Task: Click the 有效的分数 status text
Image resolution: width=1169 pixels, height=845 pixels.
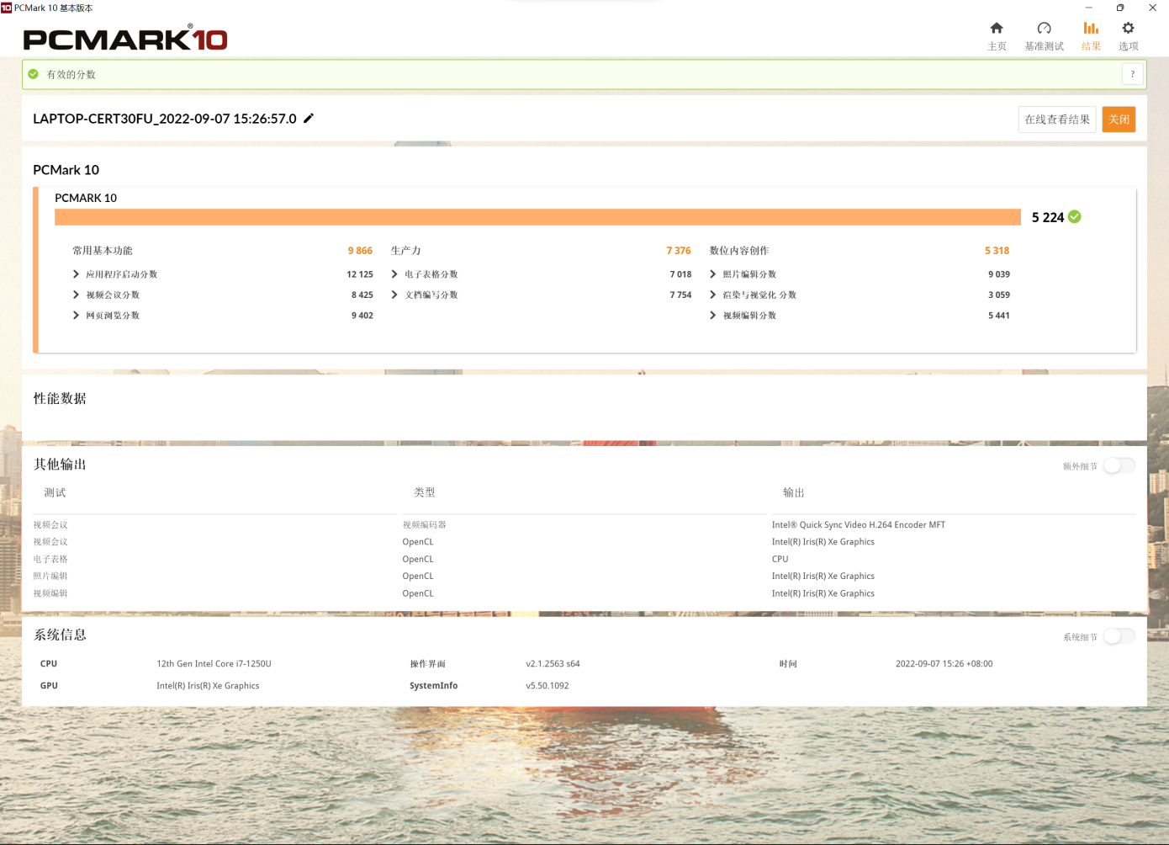Action: 71,74
